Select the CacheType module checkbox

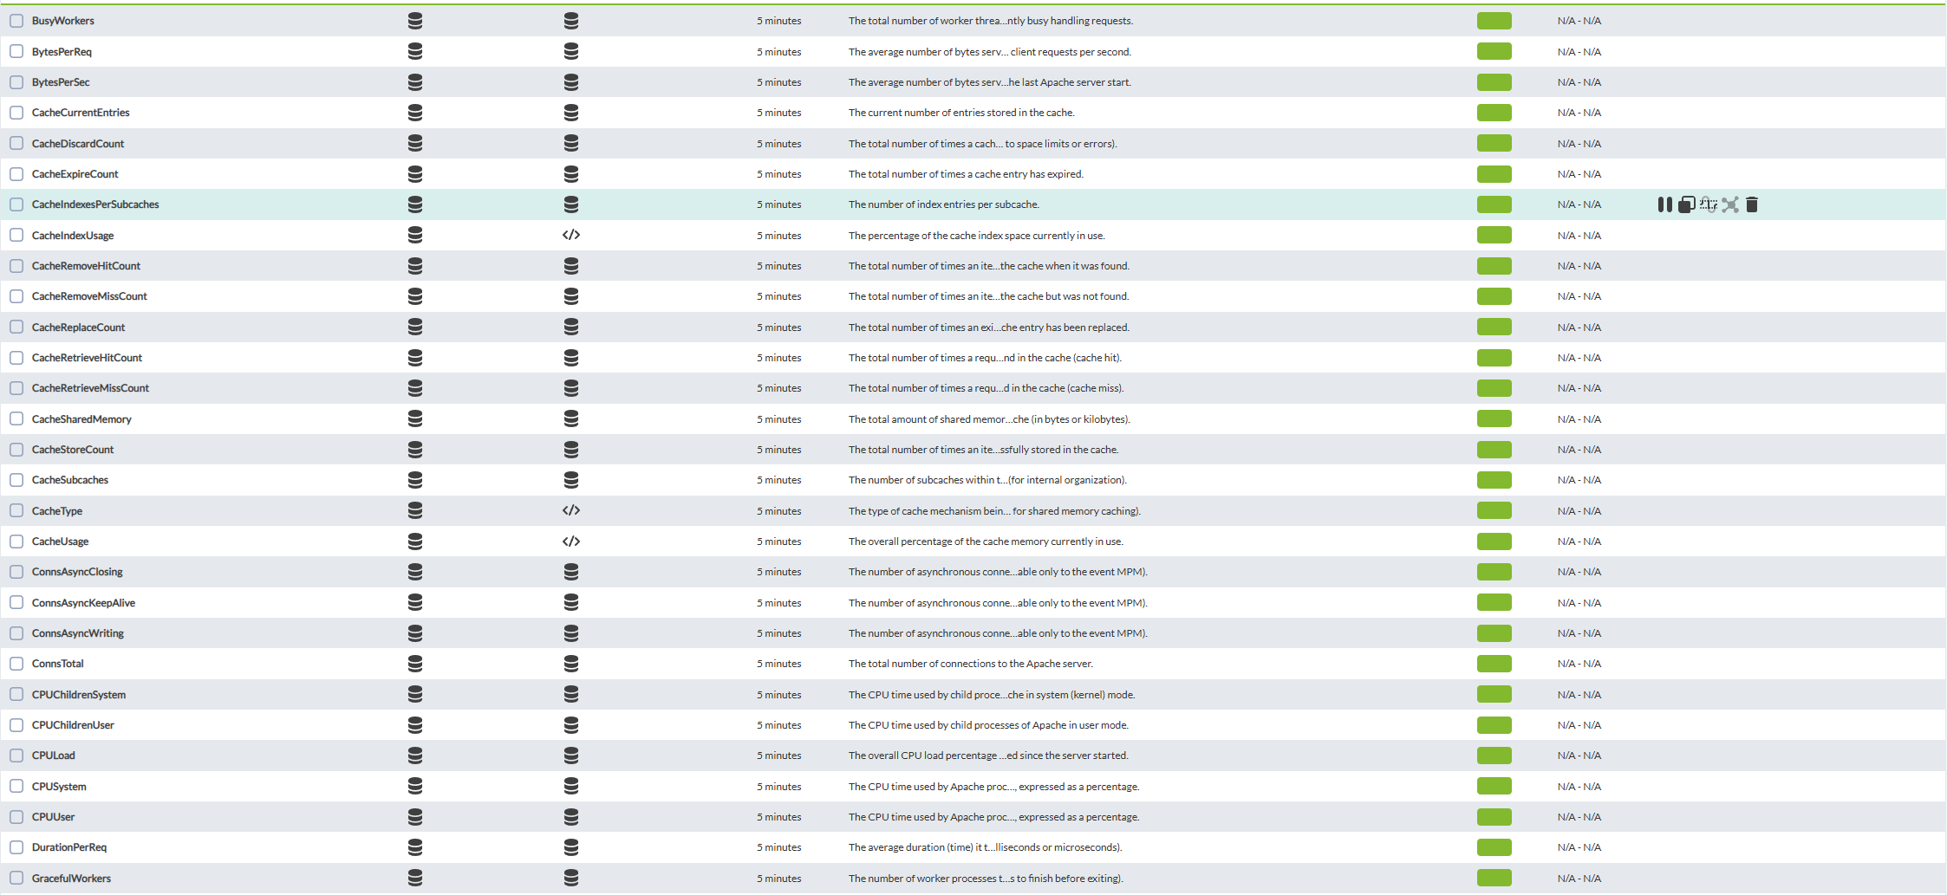16,510
